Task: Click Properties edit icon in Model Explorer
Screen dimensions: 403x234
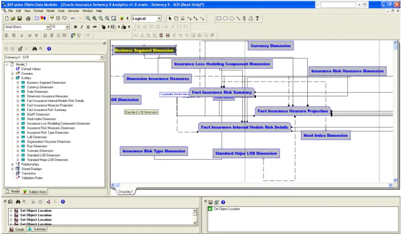Action: tap(20, 49)
